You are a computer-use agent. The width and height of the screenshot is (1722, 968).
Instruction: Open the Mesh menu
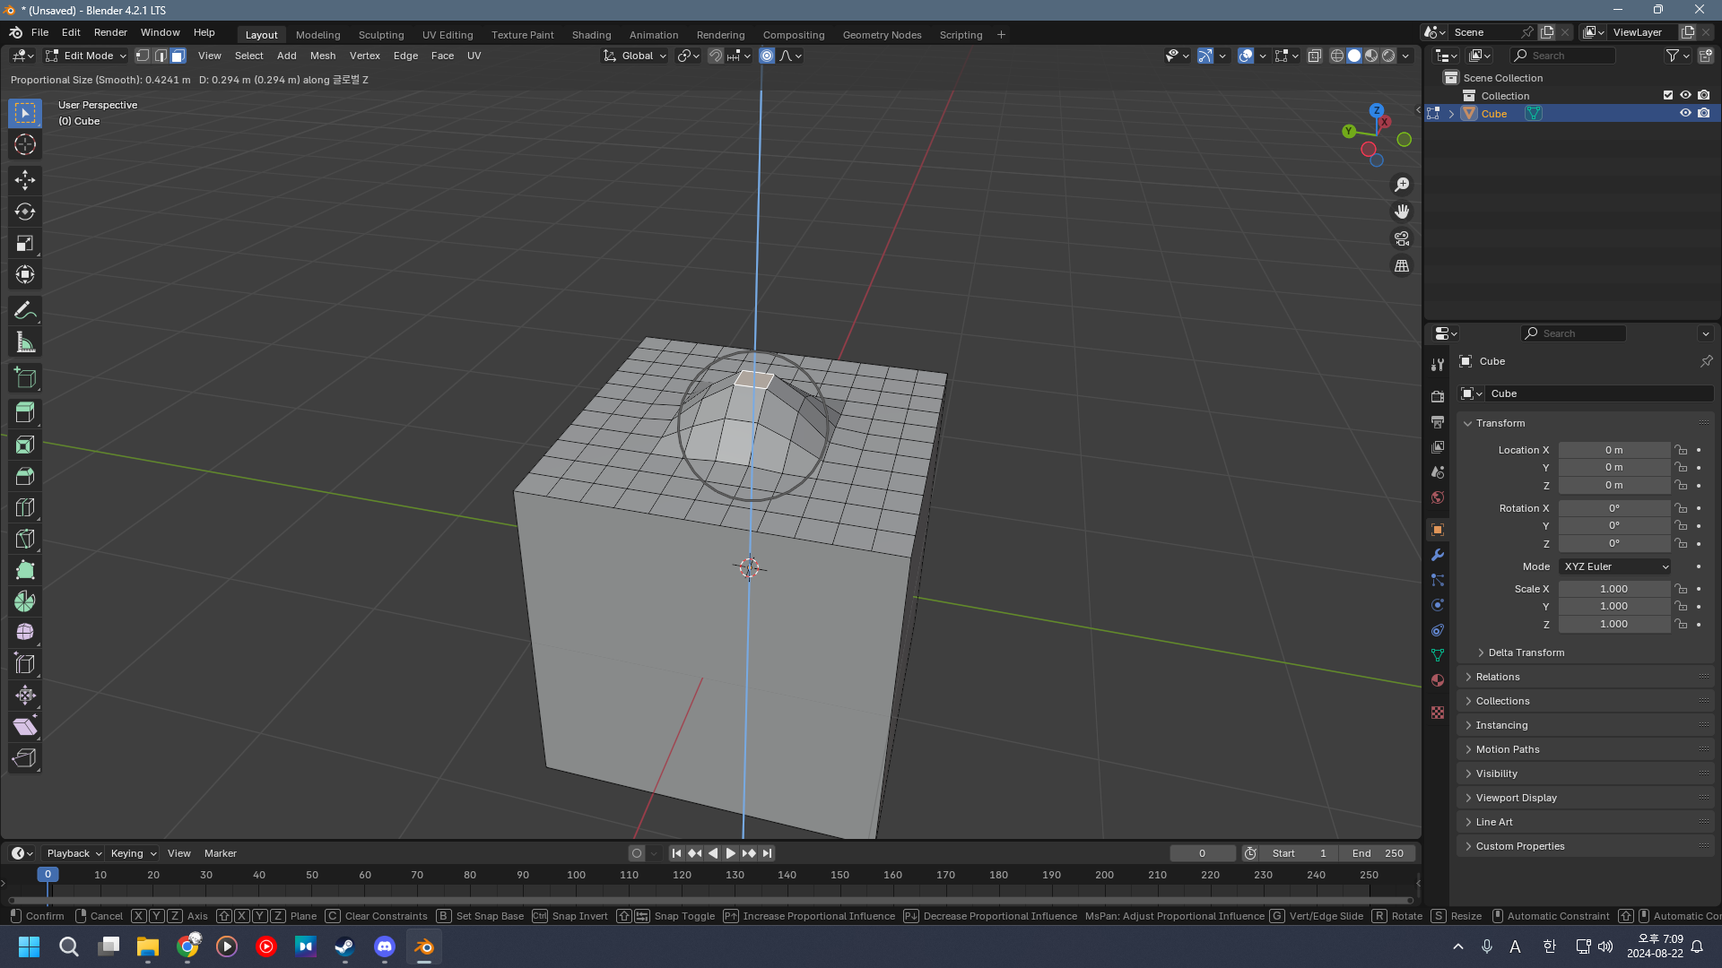(322, 56)
